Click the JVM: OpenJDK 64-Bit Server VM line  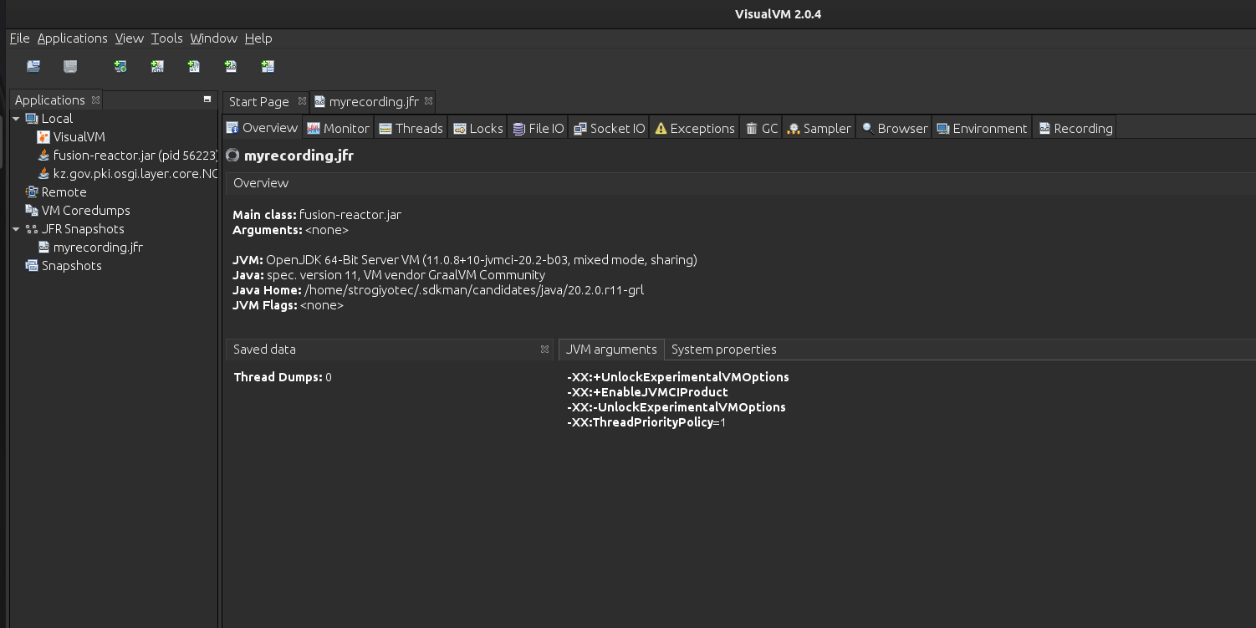pos(465,260)
